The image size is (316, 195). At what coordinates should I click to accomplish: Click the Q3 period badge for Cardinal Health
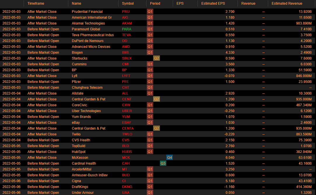pyautogui.click(x=163, y=163)
